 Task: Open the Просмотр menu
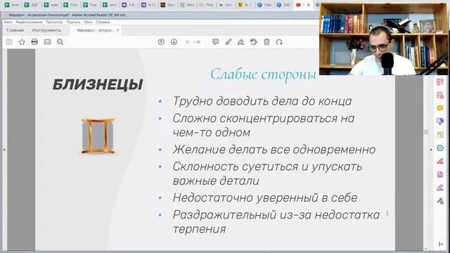54,22
